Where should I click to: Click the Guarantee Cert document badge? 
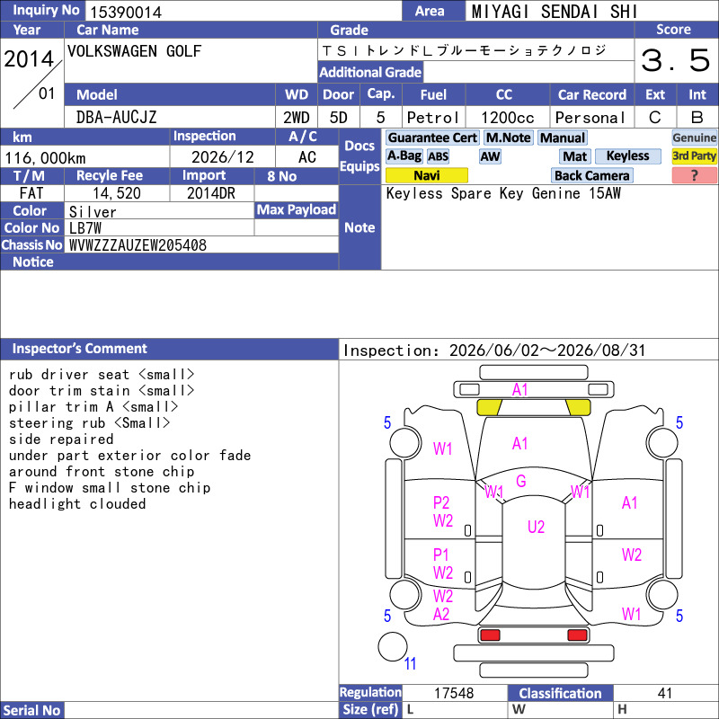click(x=432, y=138)
